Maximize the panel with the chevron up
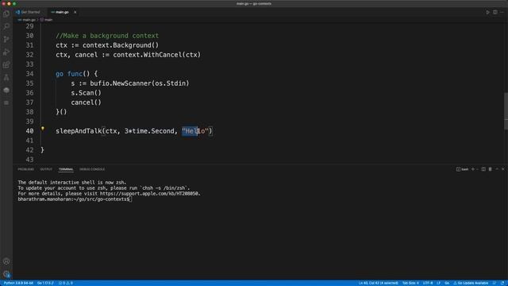Screen dimensions: 508x286 (497, 169)
